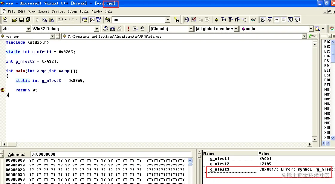Viewport: 335px width, 184px height.
Task: Open the Insert menu
Action: click(x=44, y=12)
